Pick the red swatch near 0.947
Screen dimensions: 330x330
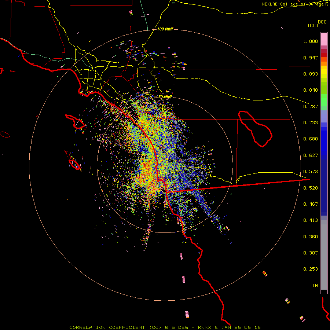click(324, 55)
